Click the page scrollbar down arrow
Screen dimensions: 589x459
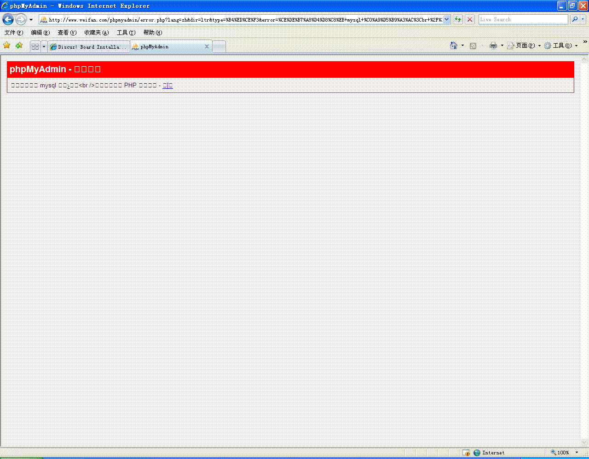point(584,443)
